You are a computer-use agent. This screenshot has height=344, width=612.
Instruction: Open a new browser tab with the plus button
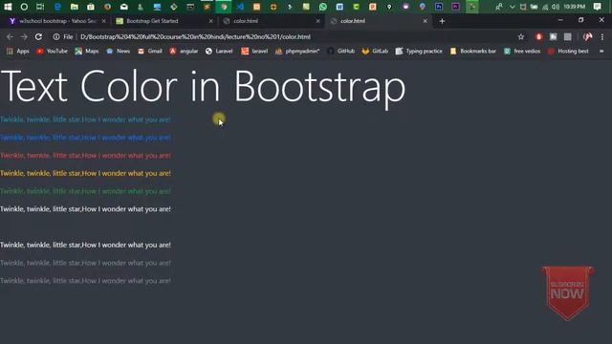[442, 21]
